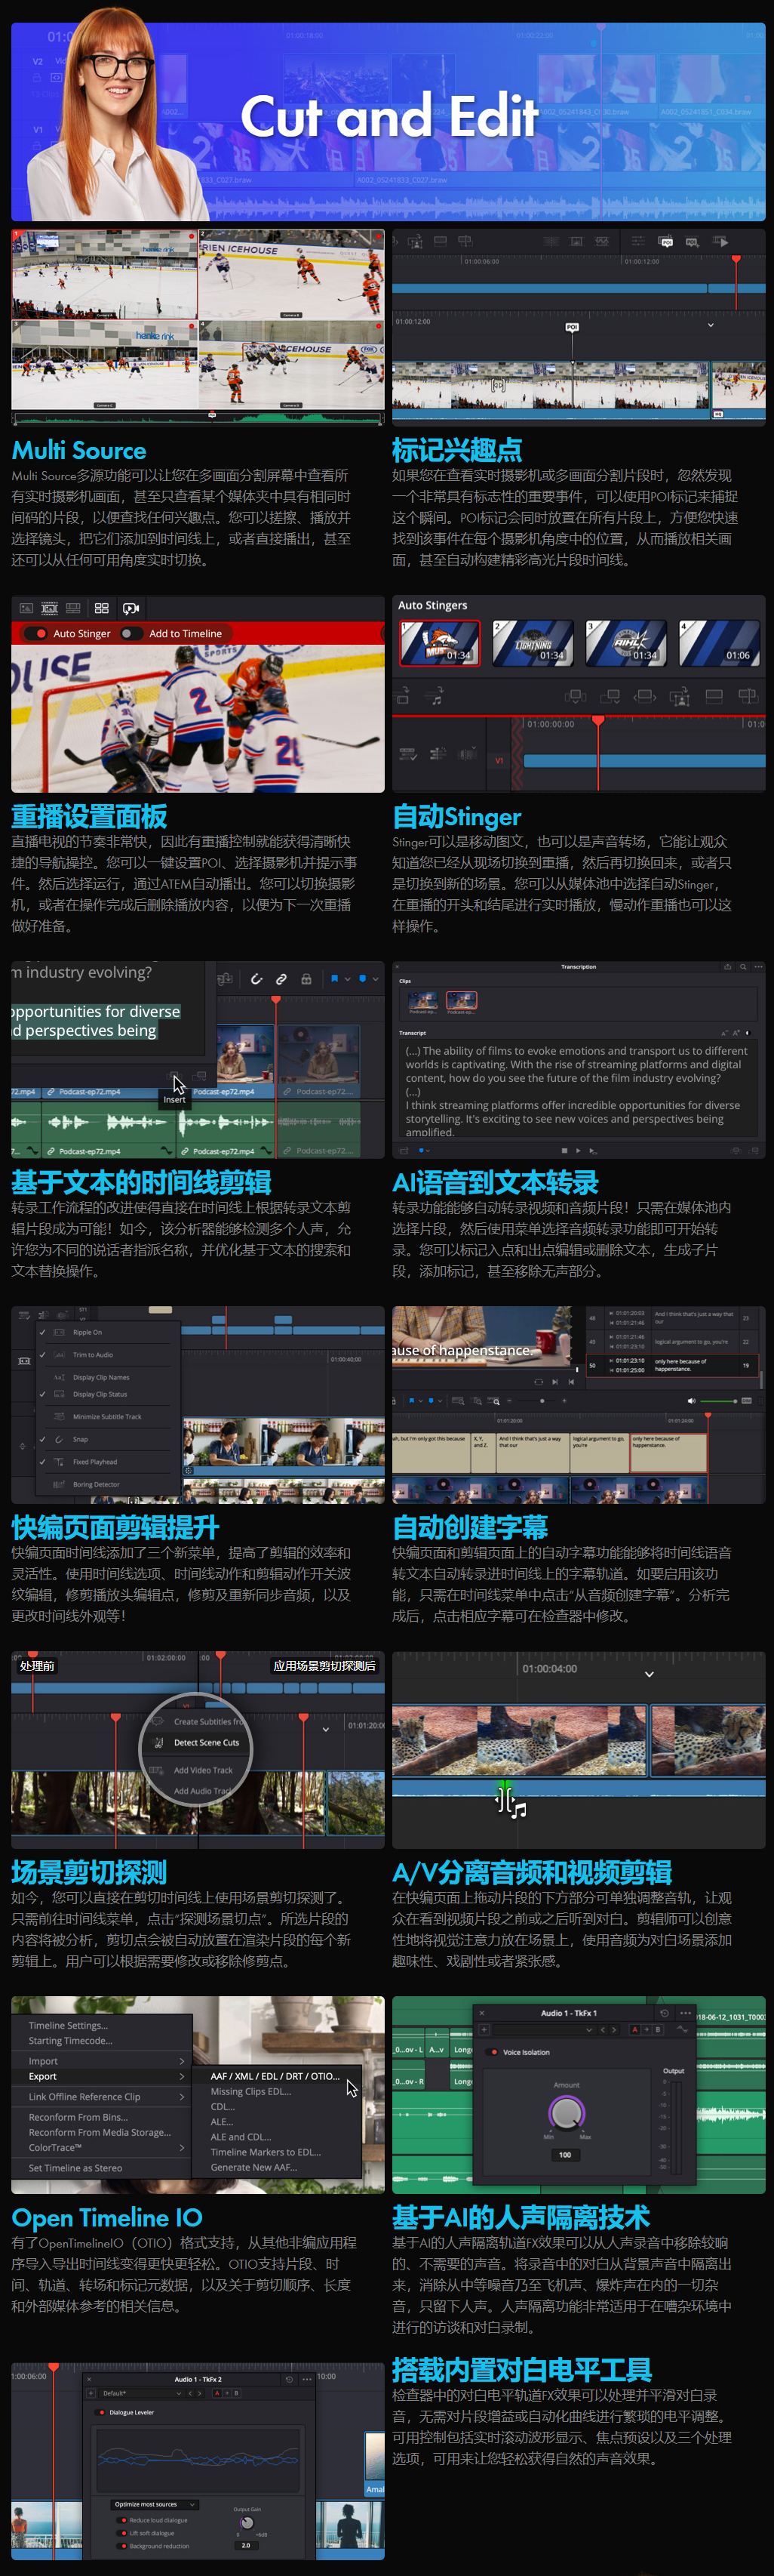Image resolution: width=774 pixels, height=2576 pixels.
Task: Toggle the Add to Timeline switch
Action: (131, 633)
